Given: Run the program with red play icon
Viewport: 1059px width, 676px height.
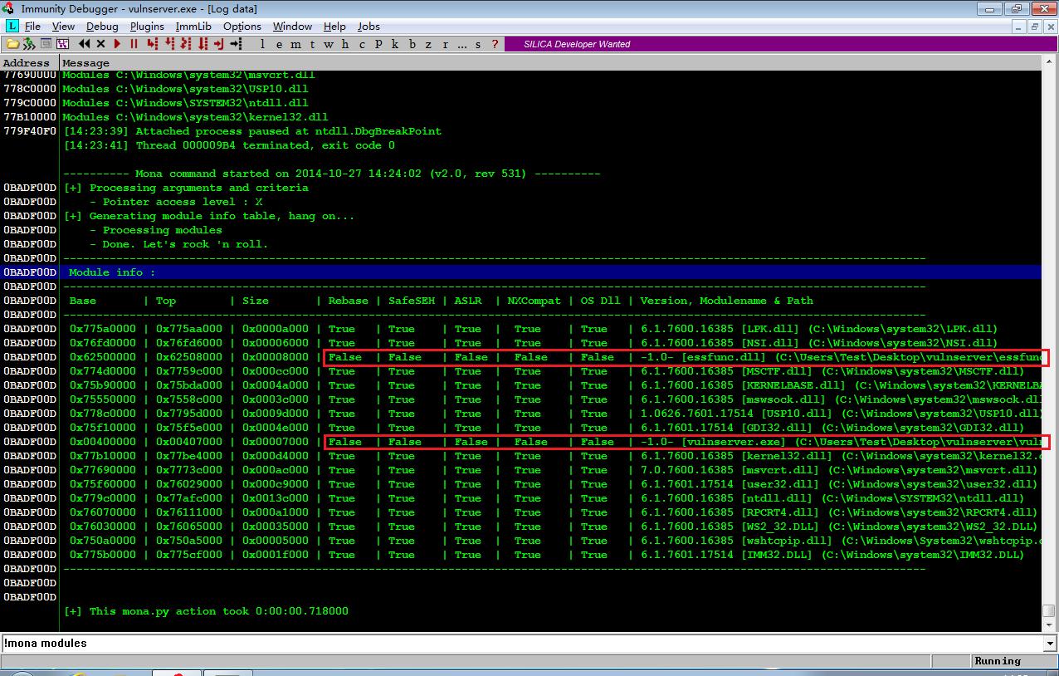Looking at the screenshot, I should click(x=117, y=43).
